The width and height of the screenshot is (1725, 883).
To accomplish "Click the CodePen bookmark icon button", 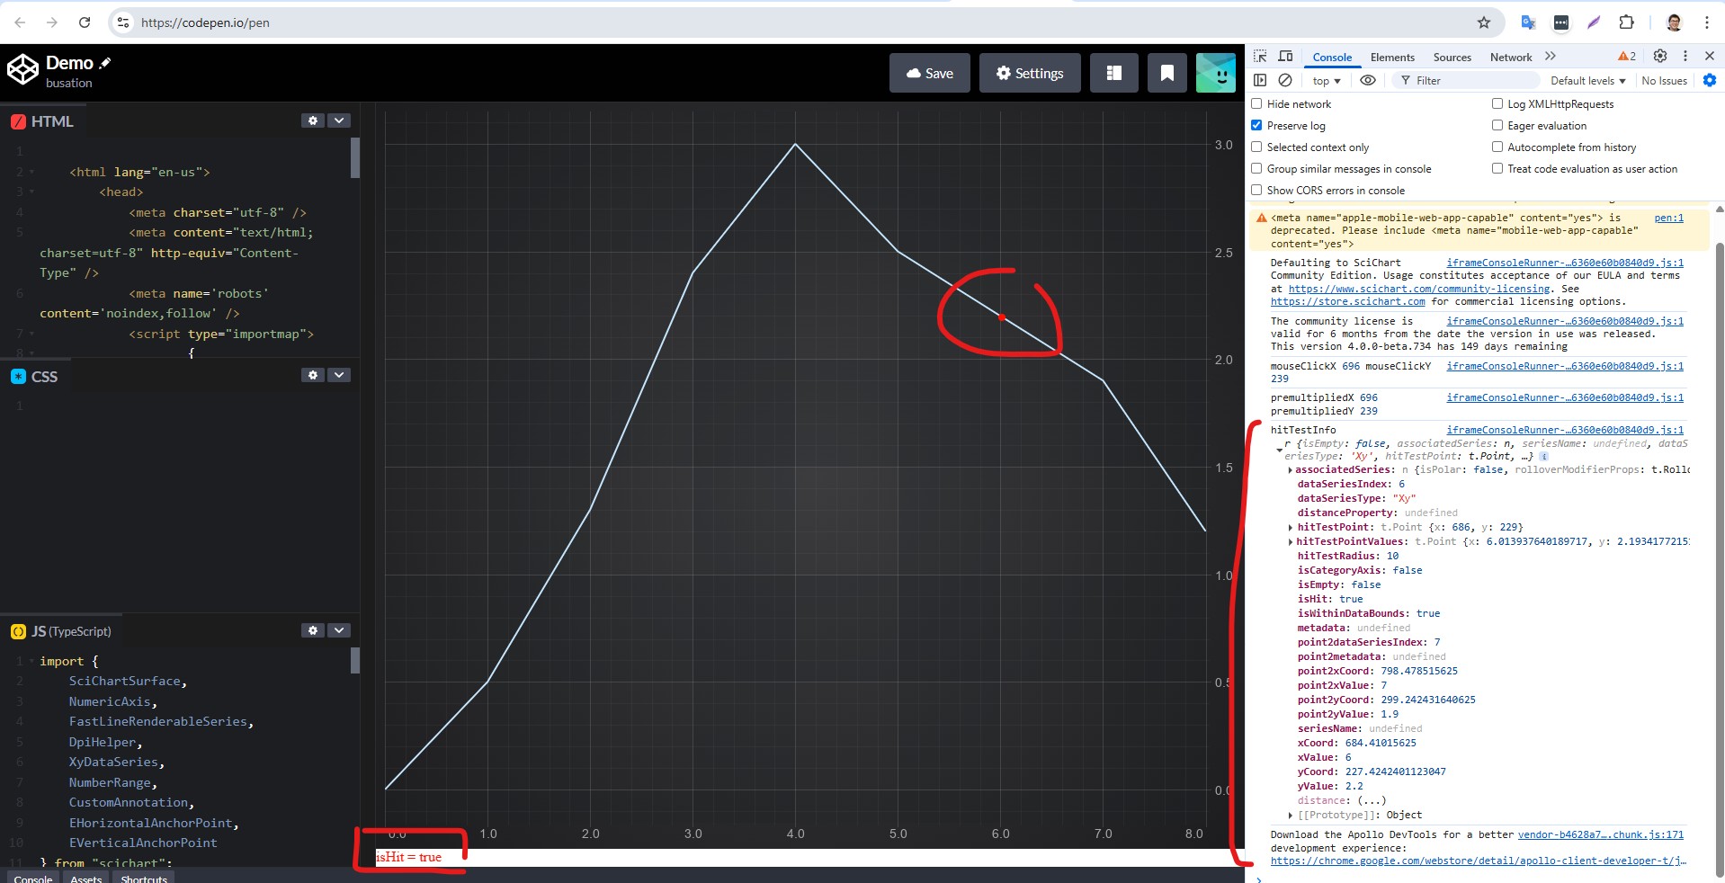I will [1166, 73].
